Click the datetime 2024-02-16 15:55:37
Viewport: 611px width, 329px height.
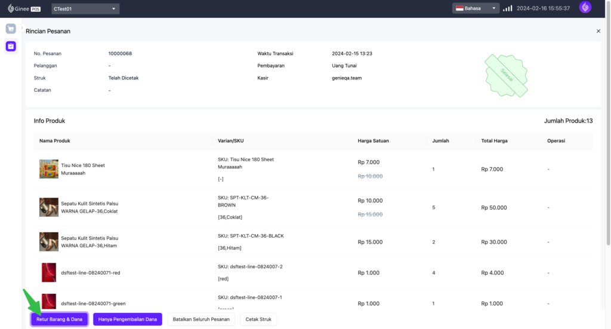pyautogui.click(x=543, y=8)
